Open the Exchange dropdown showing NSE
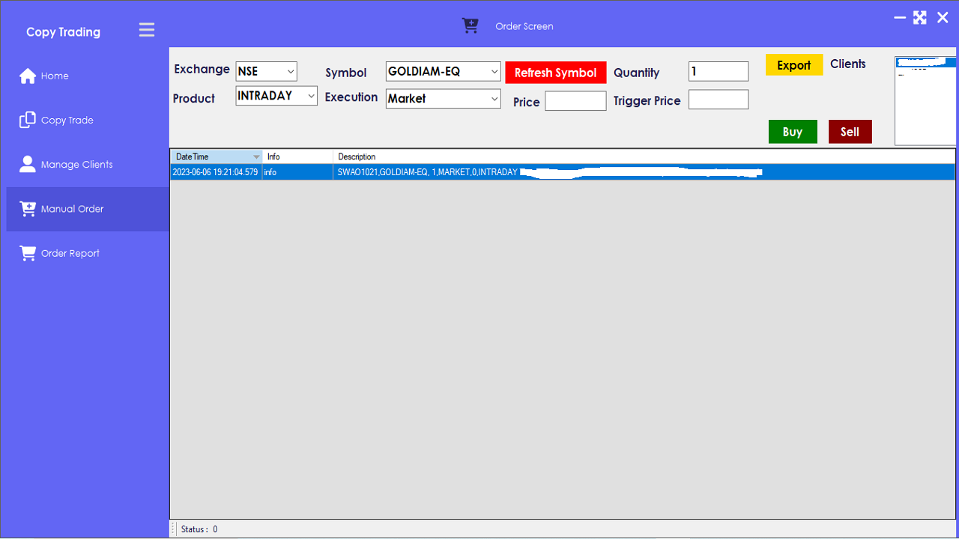The image size is (959, 539). pos(267,71)
